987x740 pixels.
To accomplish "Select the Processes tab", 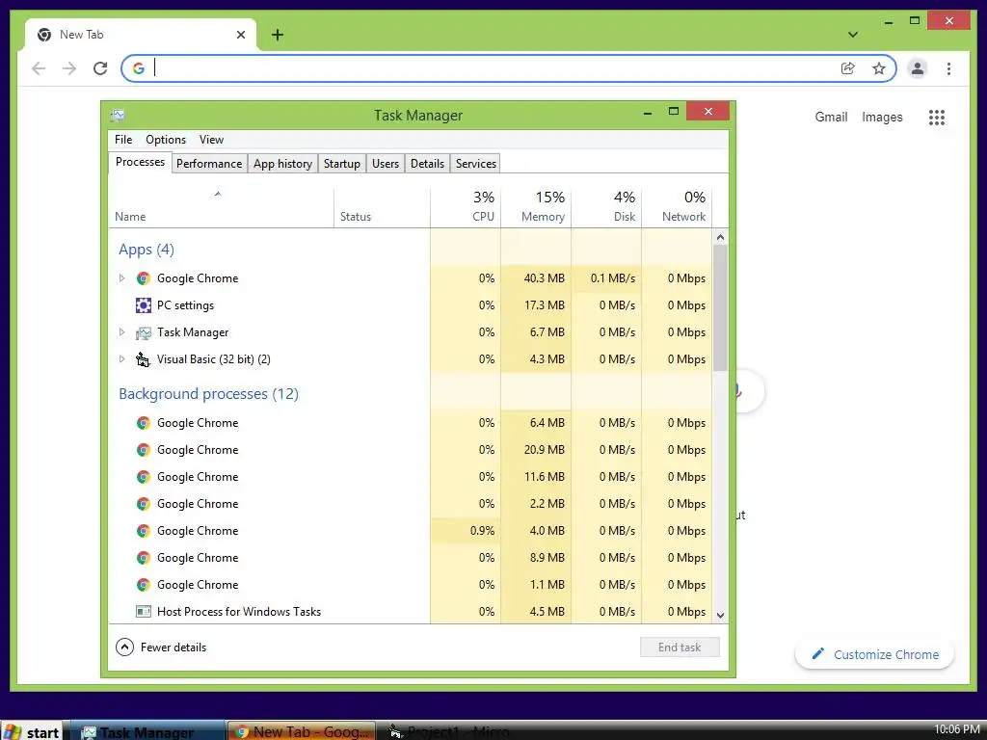I will click(140, 162).
